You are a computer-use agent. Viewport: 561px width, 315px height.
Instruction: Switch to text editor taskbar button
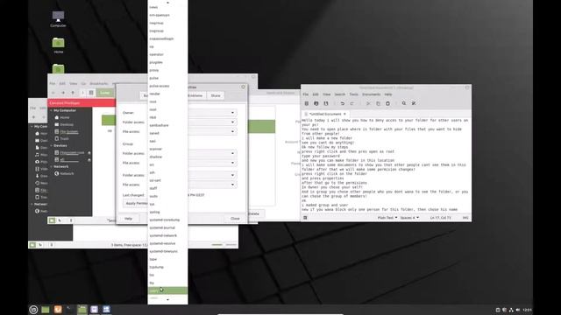94,309
